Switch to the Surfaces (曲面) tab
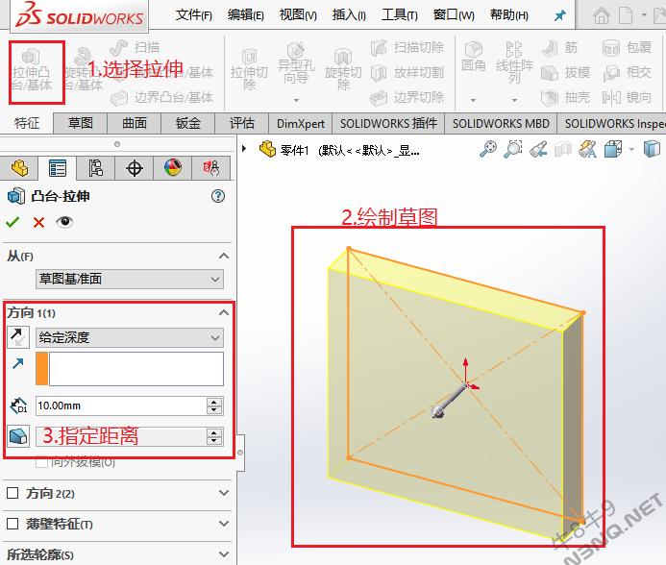The height and width of the screenshot is (565, 666). (x=135, y=123)
